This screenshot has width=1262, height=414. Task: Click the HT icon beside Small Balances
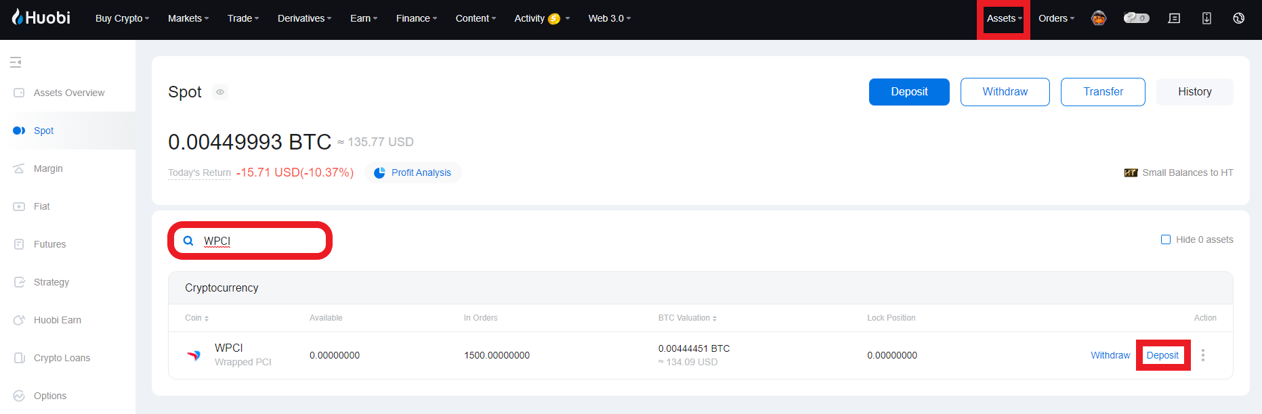[1131, 172]
